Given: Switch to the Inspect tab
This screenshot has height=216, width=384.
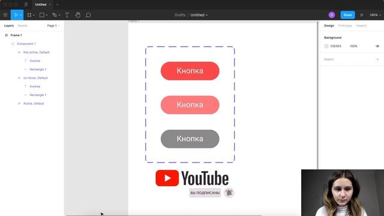Looking at the screenshot, I should click(x=361, y=25).
